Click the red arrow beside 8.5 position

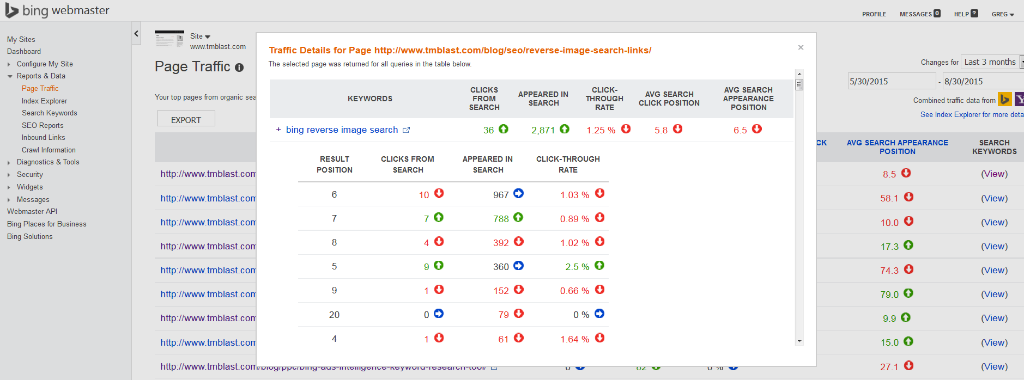(x=906, y=173)
